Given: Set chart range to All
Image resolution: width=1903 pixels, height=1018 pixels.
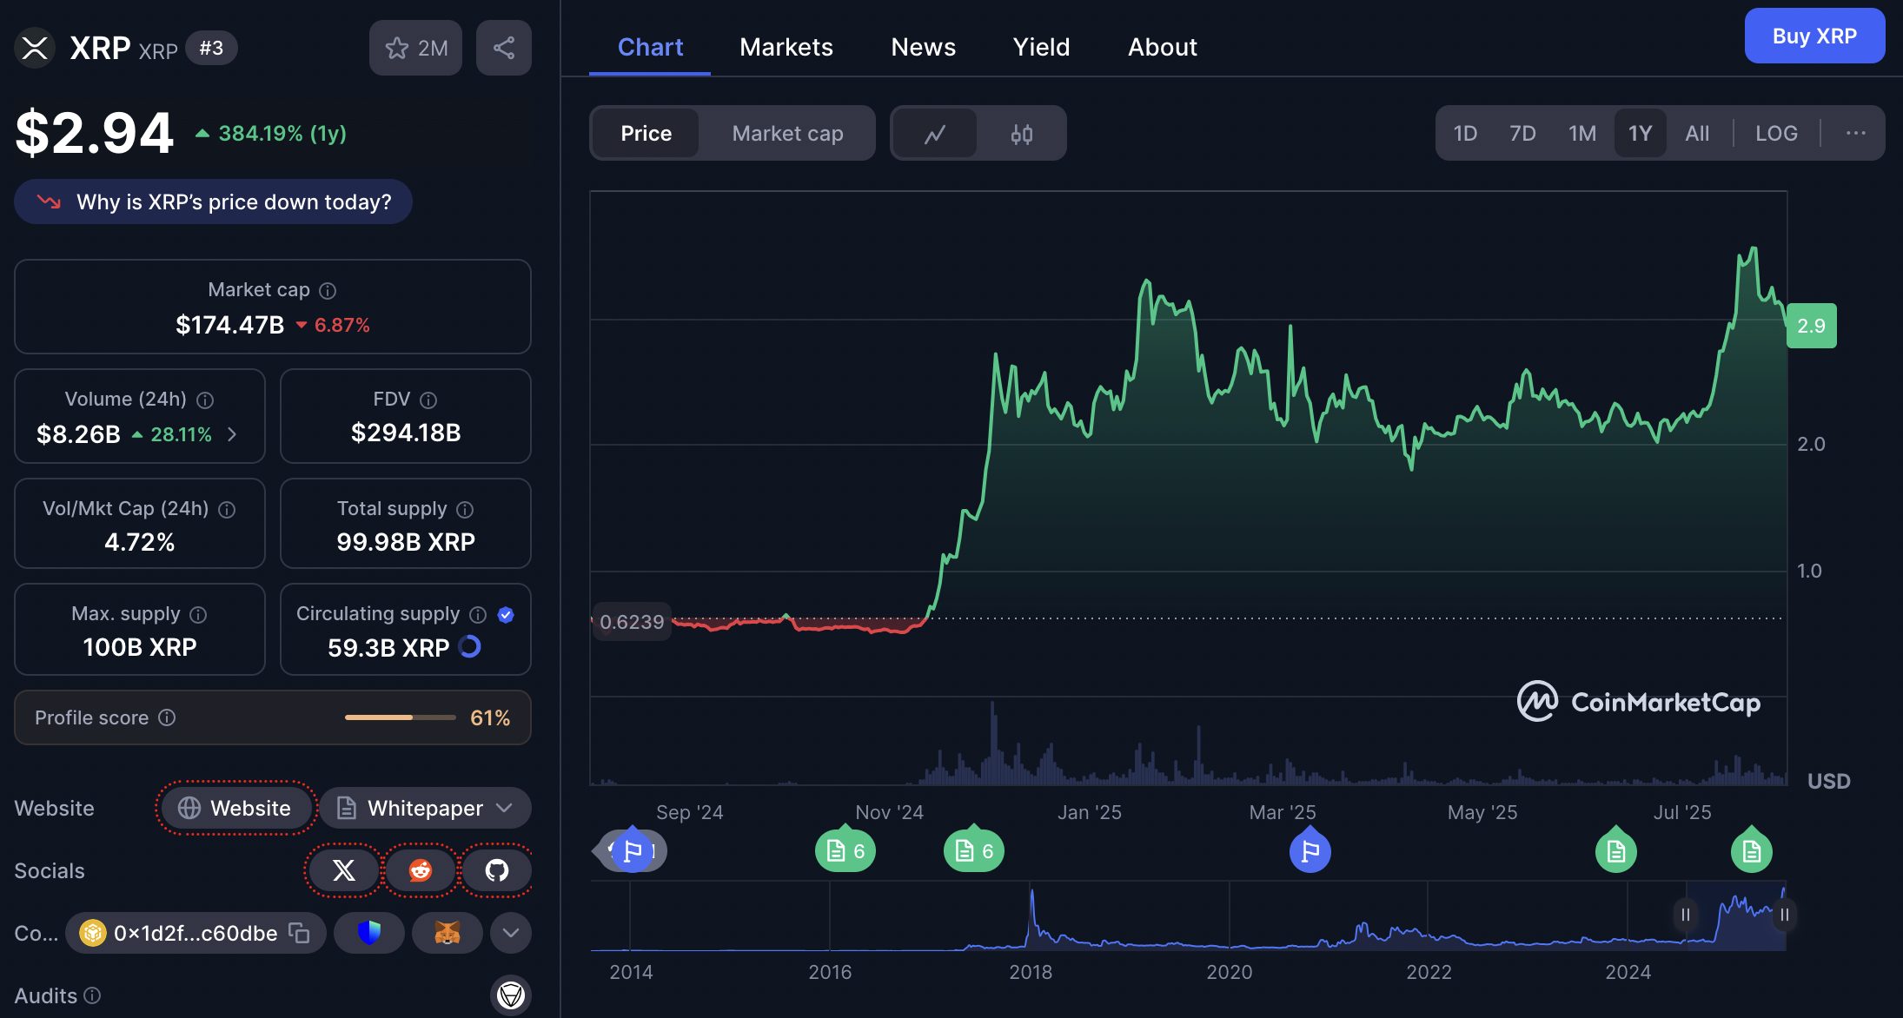Looking at the screenshot, I should click(1697, 134).
